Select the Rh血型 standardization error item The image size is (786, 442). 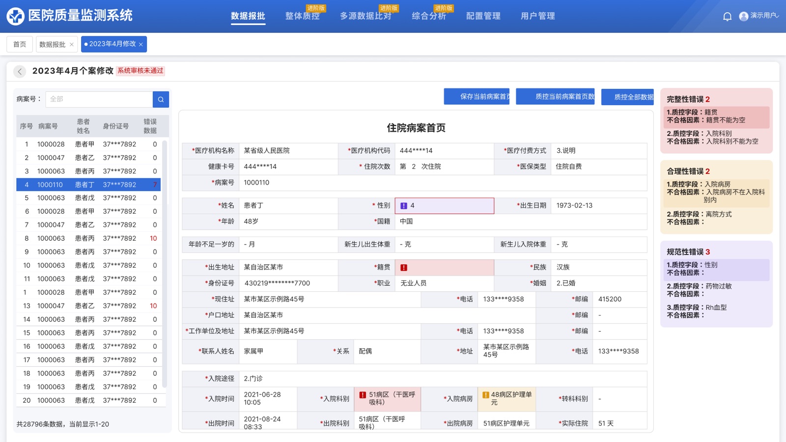tap(715, 311)
